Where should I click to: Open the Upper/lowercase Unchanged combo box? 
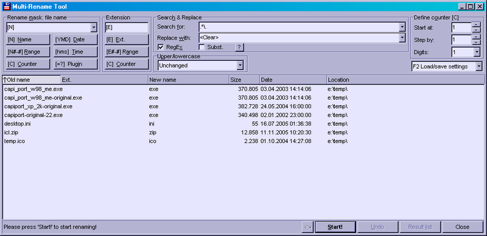[x=201, y=66]
